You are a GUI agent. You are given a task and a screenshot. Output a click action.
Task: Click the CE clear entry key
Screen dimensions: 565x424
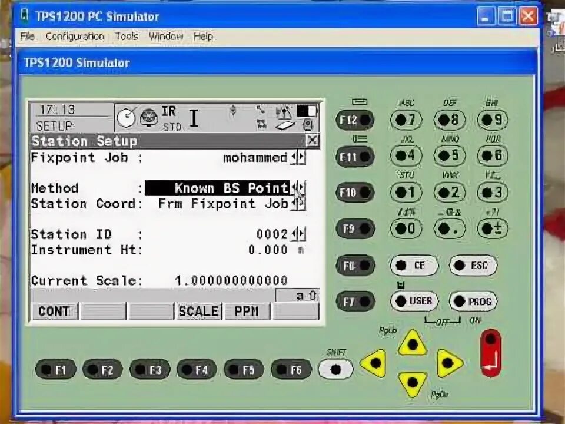414,266
